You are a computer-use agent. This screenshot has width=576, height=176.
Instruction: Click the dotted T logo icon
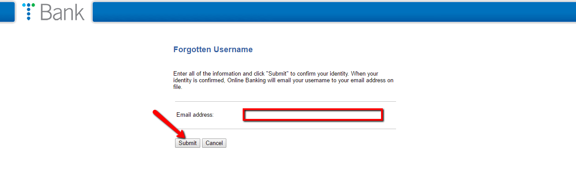(28, 11)
